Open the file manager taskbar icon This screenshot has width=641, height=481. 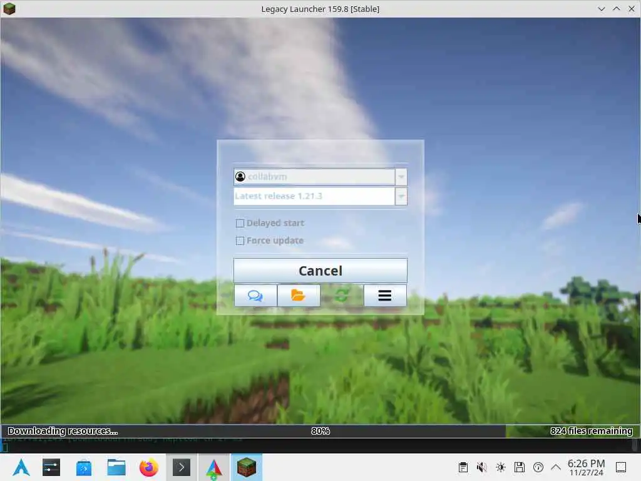click(x=116, y=467)
